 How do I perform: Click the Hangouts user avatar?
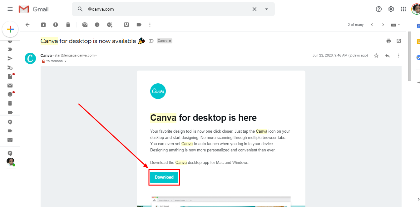coord(11,162)
